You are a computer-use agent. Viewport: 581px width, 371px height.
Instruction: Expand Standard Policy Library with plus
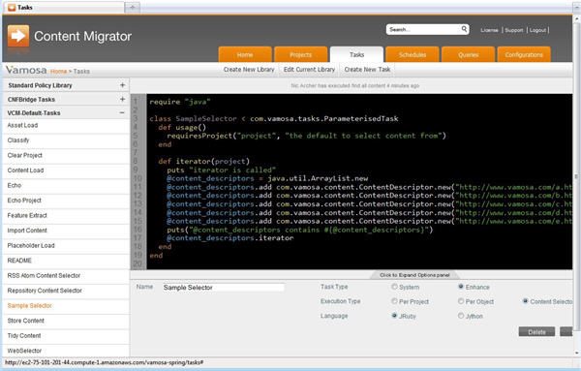tap(122, 85)
